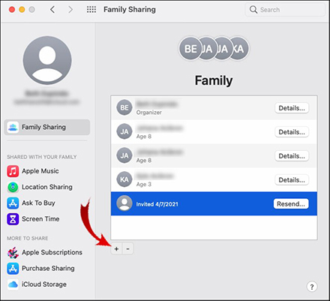Close the window with red button

[x=12, y=10]
